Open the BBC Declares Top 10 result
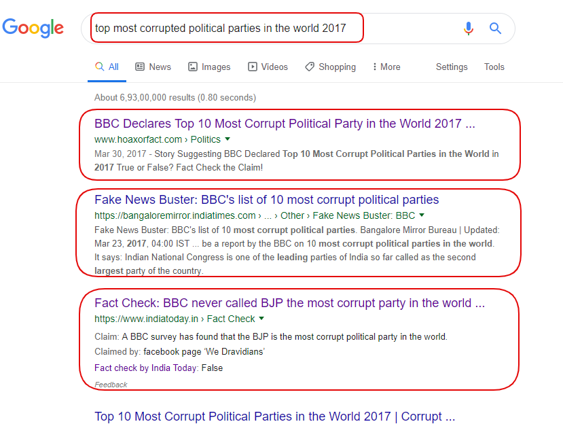Image resolution: width=563 pixels, height=424 pixels. (x=285, y=124)
